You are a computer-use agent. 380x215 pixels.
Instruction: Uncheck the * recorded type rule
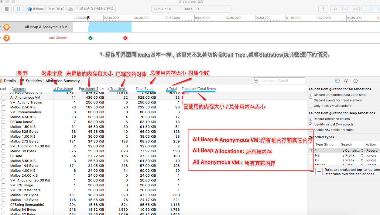point(311,150)
